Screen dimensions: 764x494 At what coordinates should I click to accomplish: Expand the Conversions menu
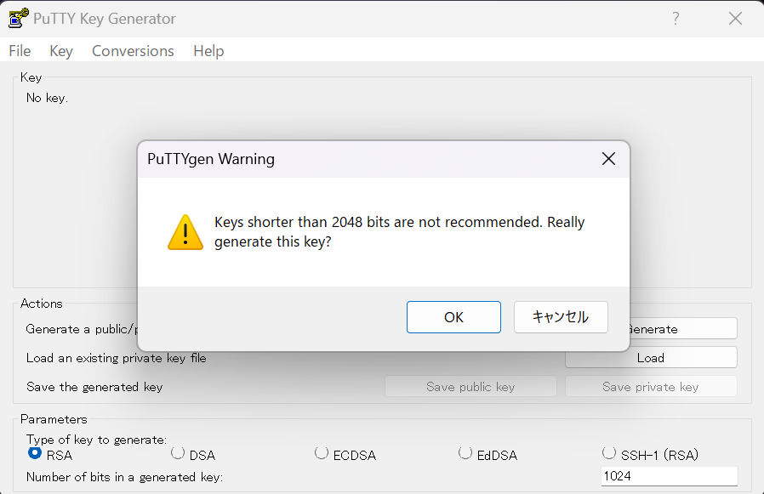[x=133, y=51]
